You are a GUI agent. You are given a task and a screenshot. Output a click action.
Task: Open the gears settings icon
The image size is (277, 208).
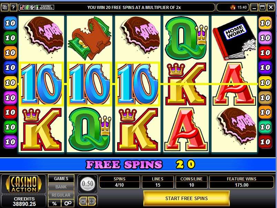68,203
